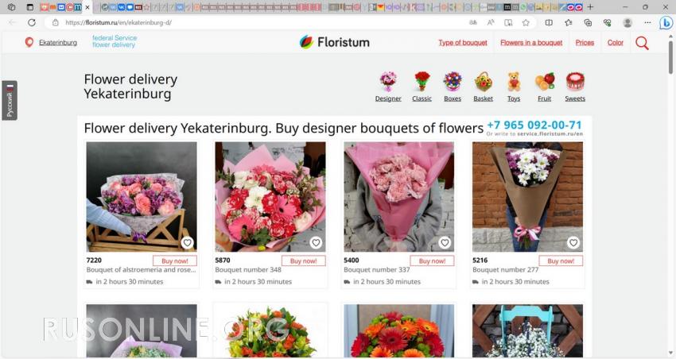Click the browser back arrow
The height and width of the screenshot is (359, 676).
(x=12, y=22)
